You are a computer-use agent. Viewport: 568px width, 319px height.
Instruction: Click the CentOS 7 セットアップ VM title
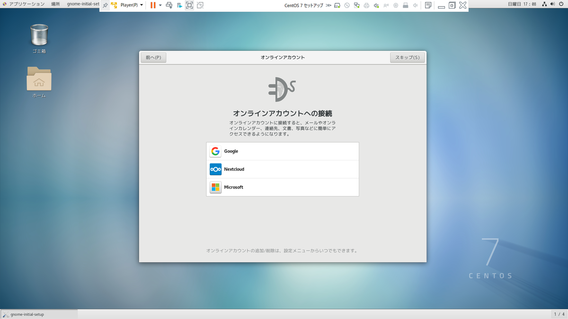click(303, 5)
